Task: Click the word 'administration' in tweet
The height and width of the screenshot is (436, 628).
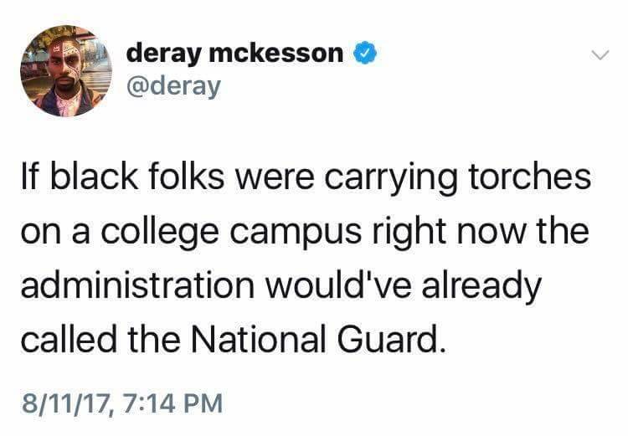Action: 137,285
